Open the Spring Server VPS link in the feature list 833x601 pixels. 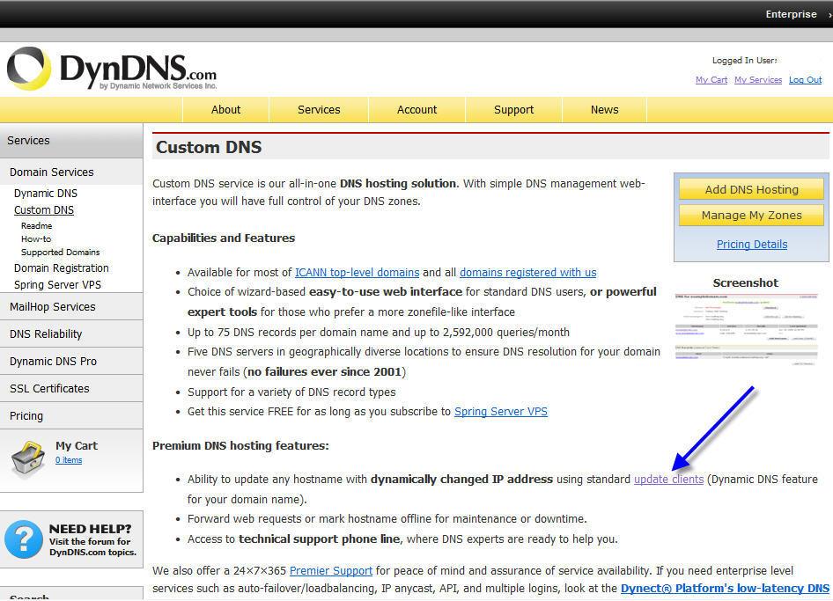[x=501, y=412]
